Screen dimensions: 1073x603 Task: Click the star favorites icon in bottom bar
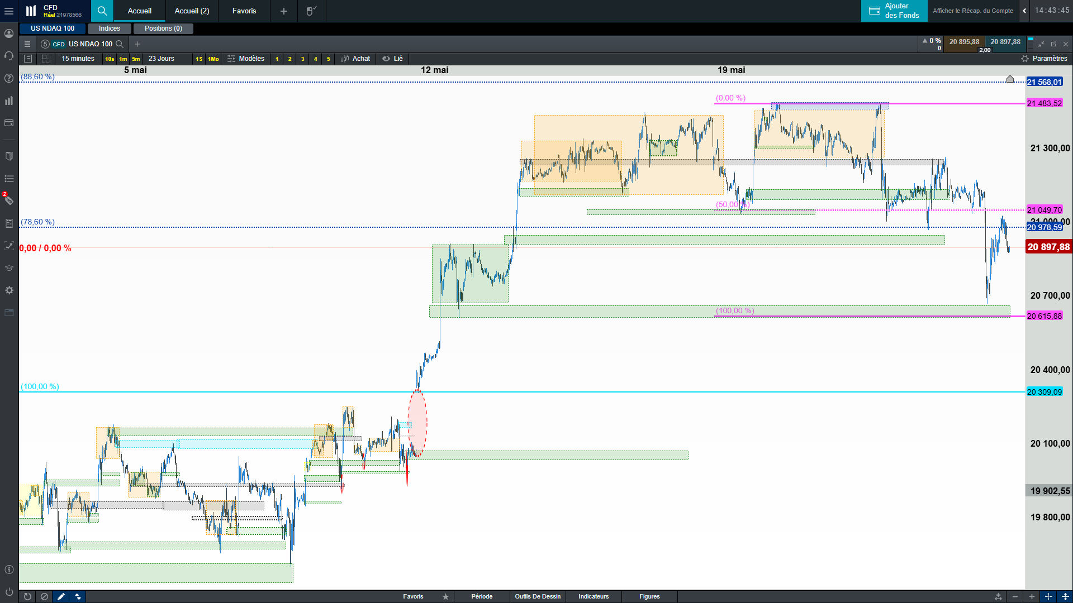coord(445,596)
